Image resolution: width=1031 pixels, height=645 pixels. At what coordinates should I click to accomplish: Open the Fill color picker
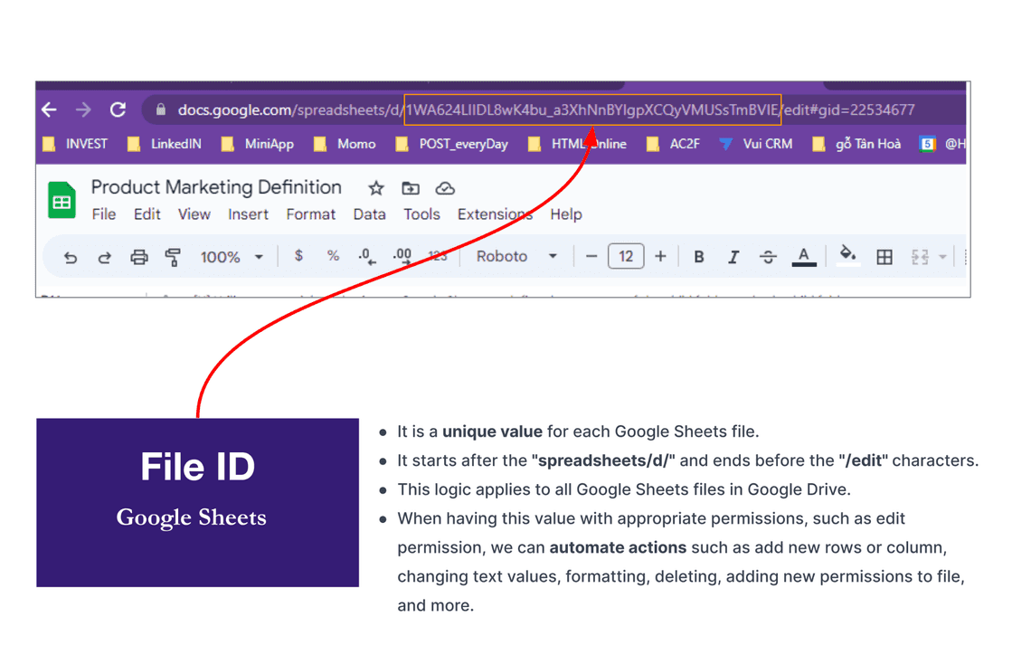[x=846, y=256]
